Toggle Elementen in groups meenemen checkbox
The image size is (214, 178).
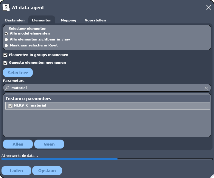pyautogui.click(x=5, y=55)
